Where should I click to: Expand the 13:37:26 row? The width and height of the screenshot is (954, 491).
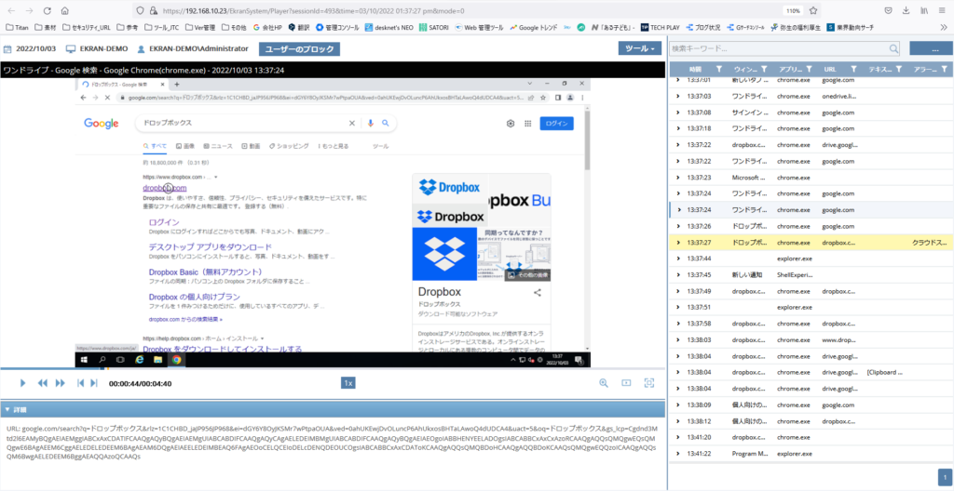point(678,226)
